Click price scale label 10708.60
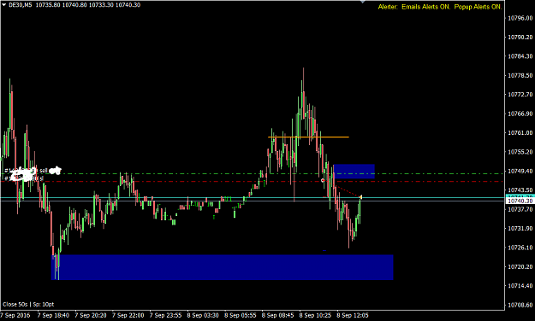Viewport: 535px width, 321px height. (x=520, y=305)
